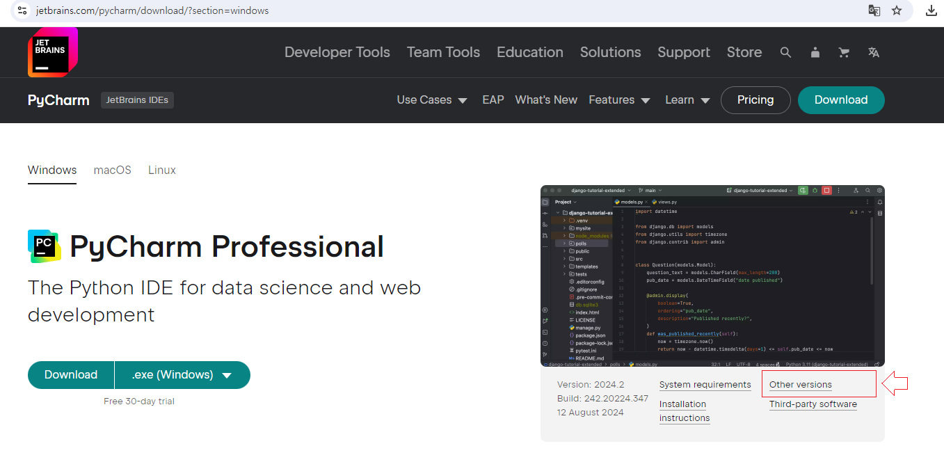Click the language selector icon in header
Screen dimensions: 944x453
[x=874, y=52]
